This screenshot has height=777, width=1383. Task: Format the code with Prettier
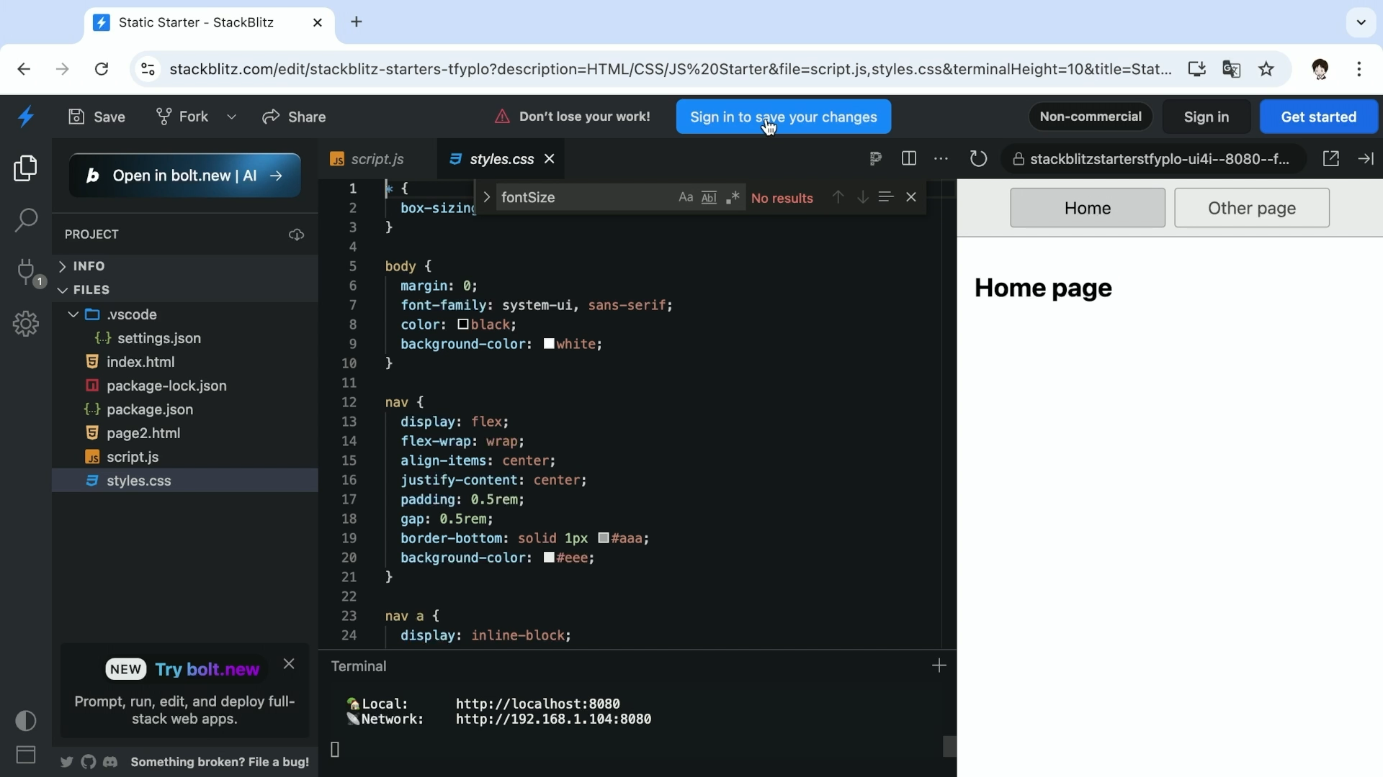[876, 158]
